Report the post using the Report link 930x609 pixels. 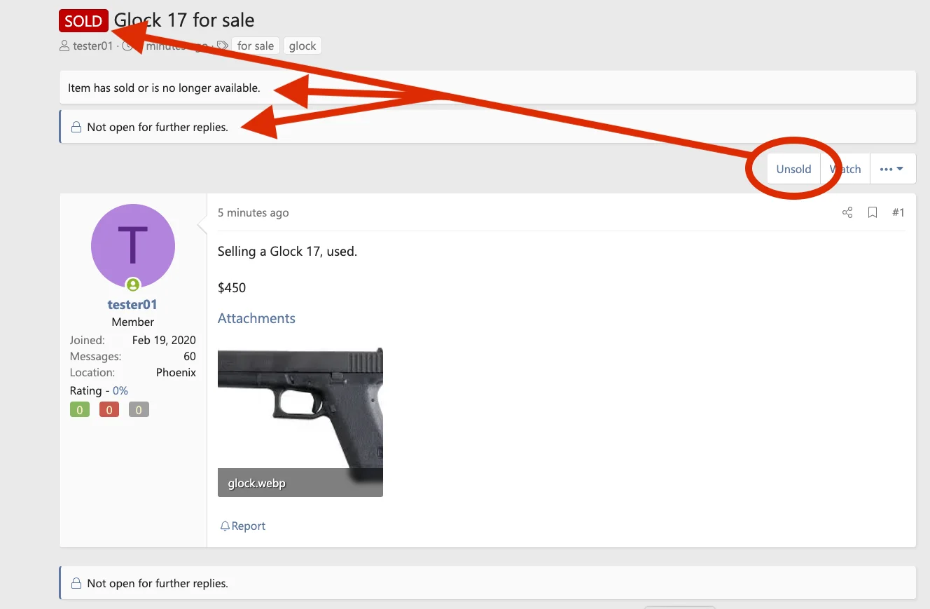point(243,526)
